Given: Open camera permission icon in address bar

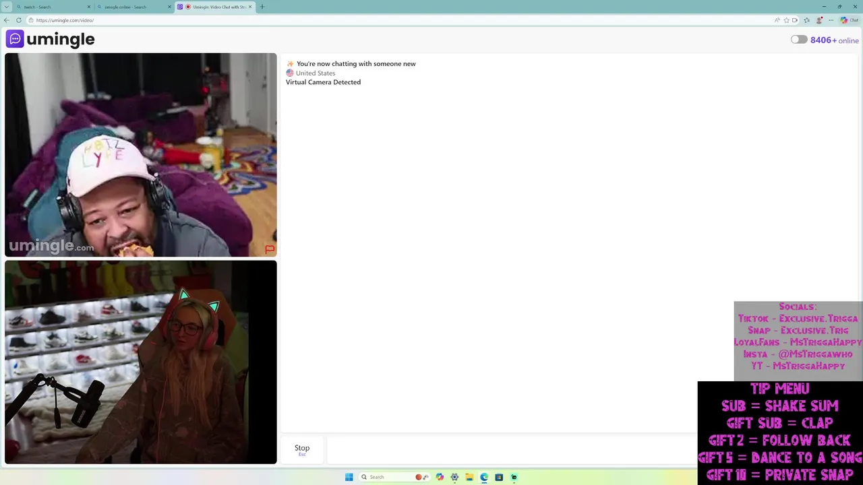Looking at the screenshot, I should pos(795,20).
